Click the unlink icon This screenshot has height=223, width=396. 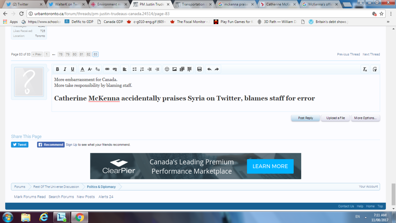coord(115,69)
